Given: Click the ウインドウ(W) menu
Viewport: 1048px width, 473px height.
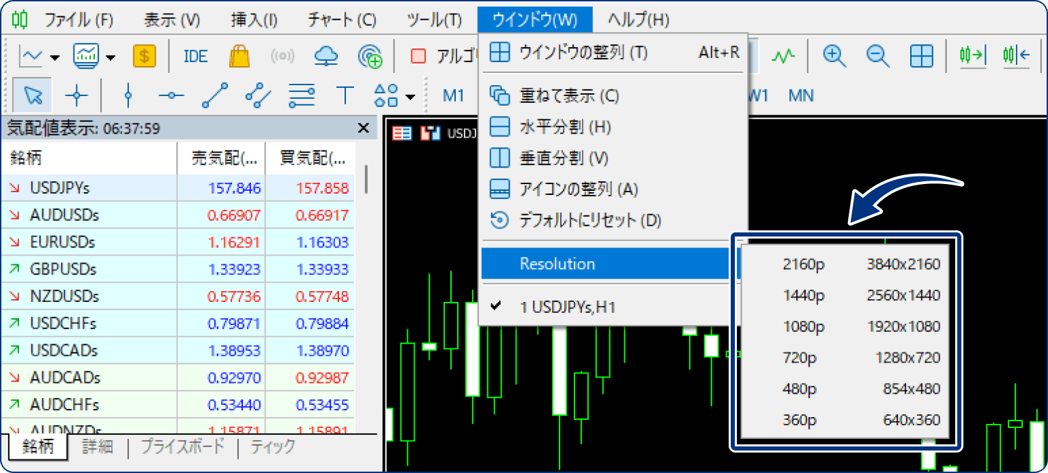Looking at the screenshot, I should coord(535,20).
